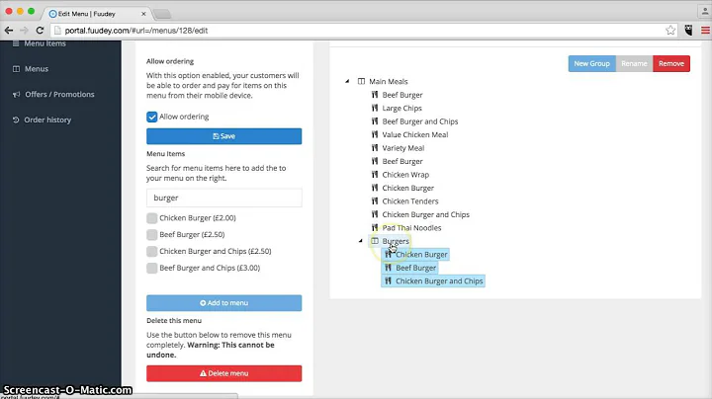Click the Chrome profile icon at top right
This screenshot has width=712, height=399.
[x=705, y=12]
